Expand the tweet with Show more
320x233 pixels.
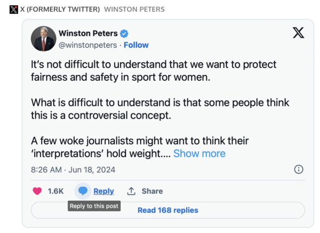click(x=199, y=154)
